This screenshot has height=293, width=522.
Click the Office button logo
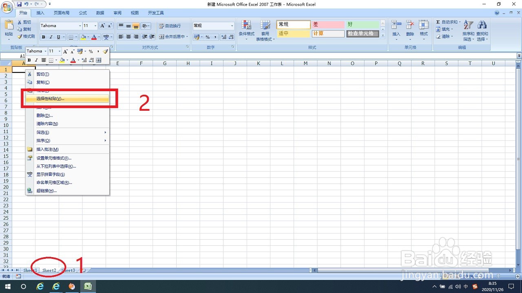pos(7,7)
